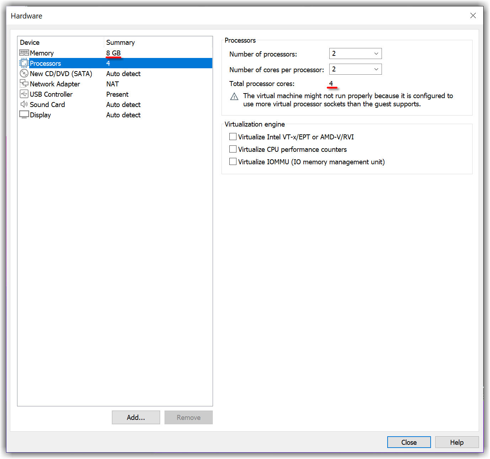Click the Display monitor icon
The image size is (490, 459).
click(x=24, y=115)
